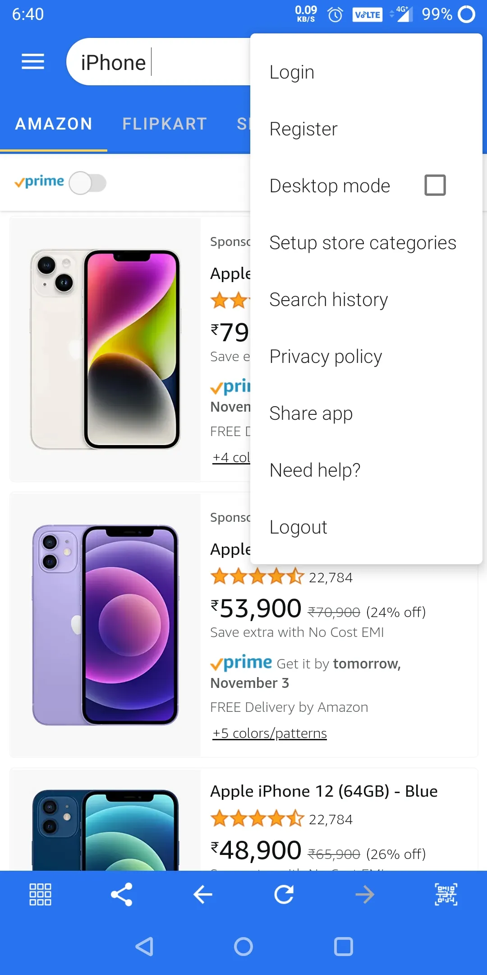Open Apple iPhone 12 (64GB) Blue listing
This screenshot has width=487, height=975.
(x=324, y=791)
